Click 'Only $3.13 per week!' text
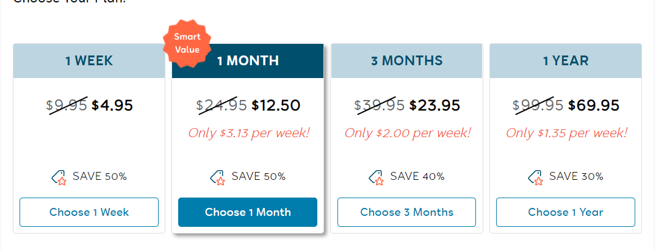The width and height of the screenshot is (656, 250). pyautogui.click(x=249, y=134)
